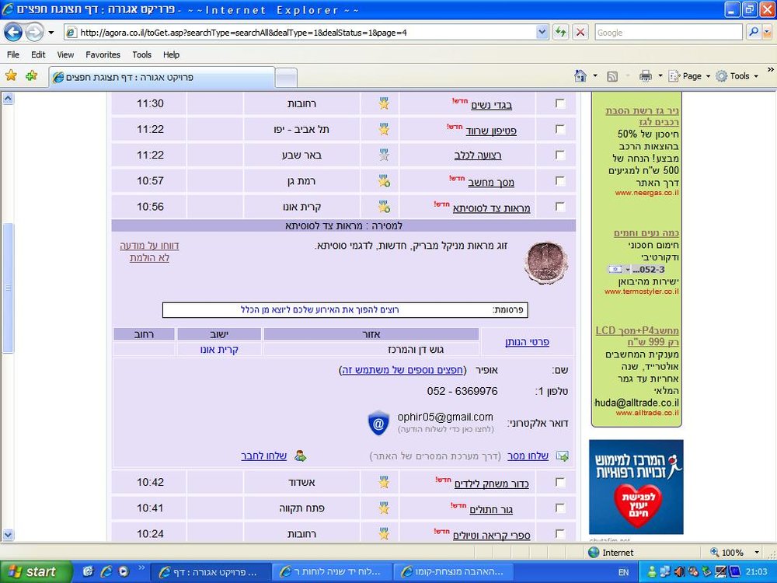The image size is (777, 583).
Task: Click the scrollbar down arrow
Action: point(8,535)
